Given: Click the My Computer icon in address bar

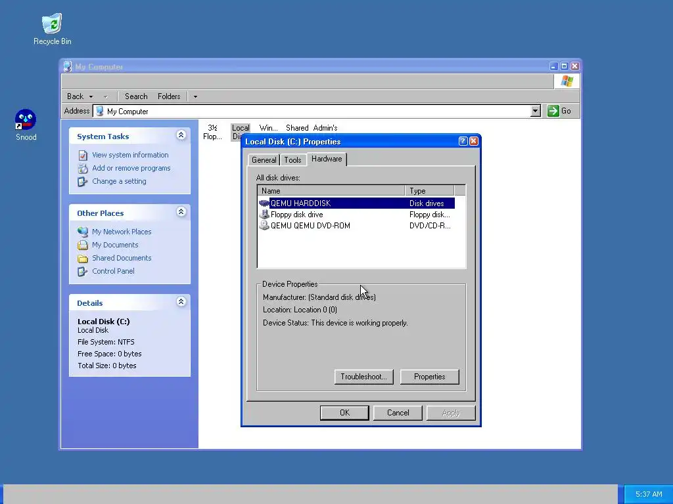Looking at the screenshot, I should (x=100, y=111).
